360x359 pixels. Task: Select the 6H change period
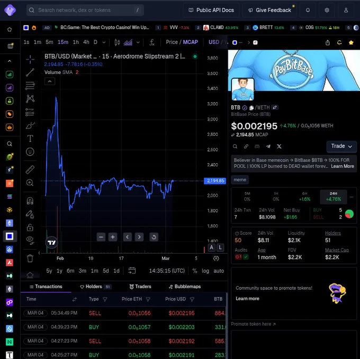(304, 197)
